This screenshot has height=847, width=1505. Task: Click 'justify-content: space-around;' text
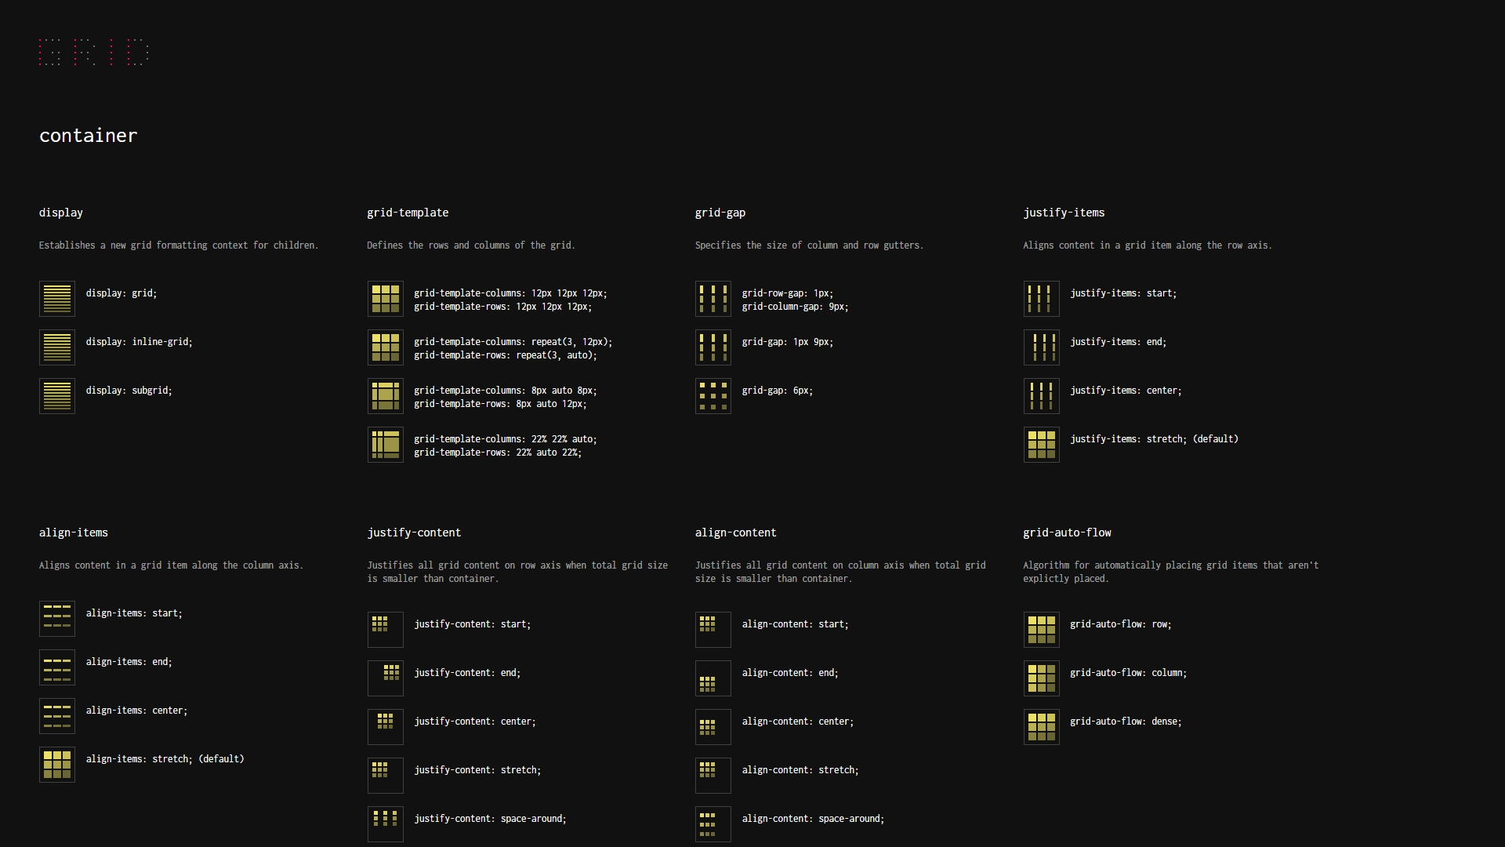[x=491, y=819]
